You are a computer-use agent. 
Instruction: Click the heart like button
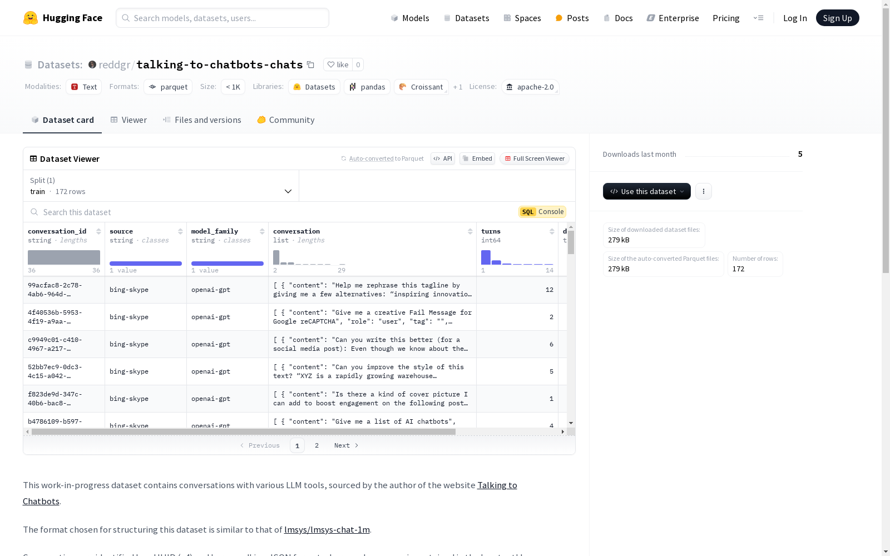pyautogui.click(x=338, y=64)
